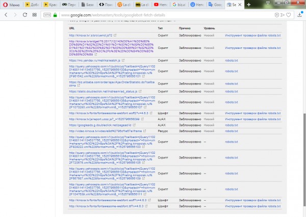Open the downloads icon

coord(300,15)
